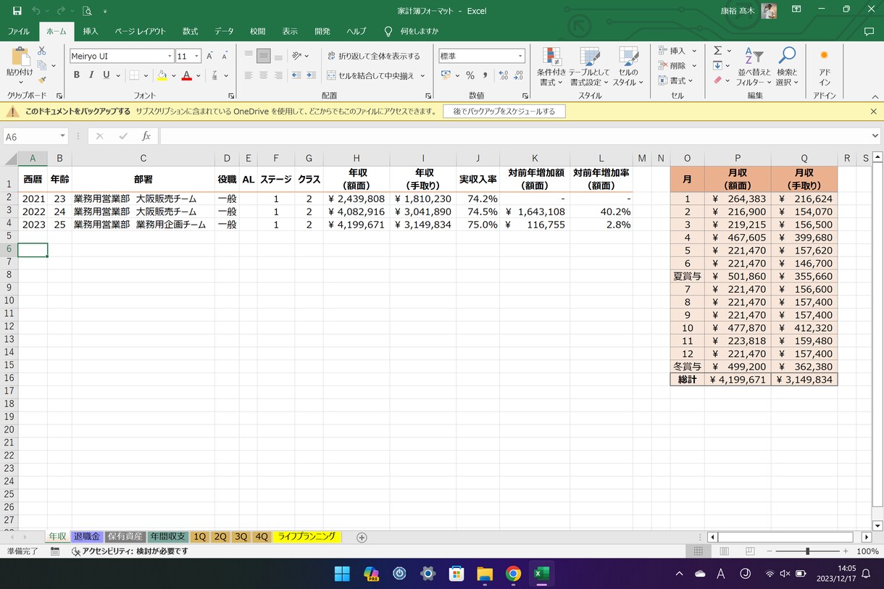Open the 退職金 worksheet tab

click(87, 537)
